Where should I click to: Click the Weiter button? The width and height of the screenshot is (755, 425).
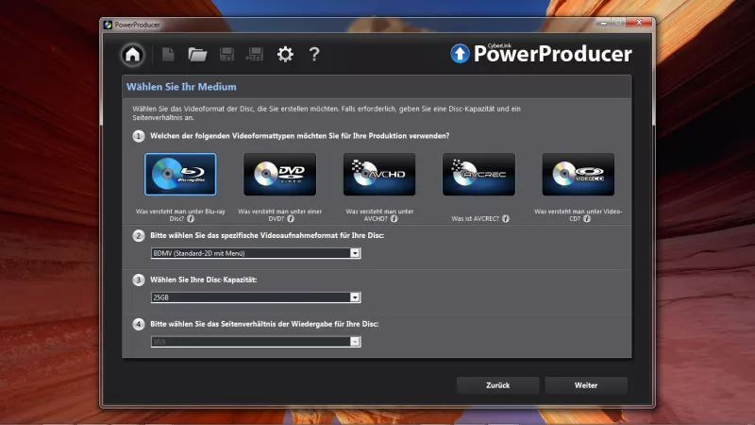586,385
